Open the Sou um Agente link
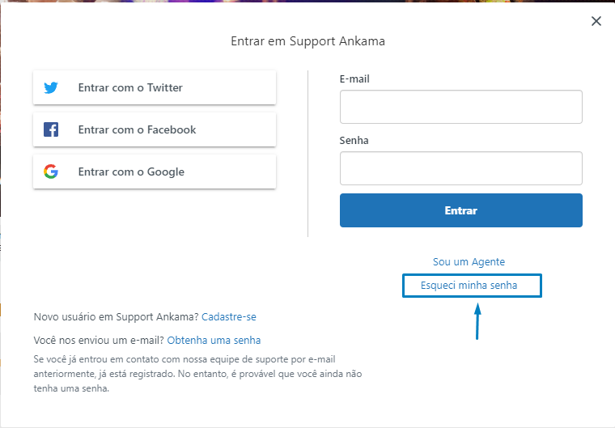 (x=469, y=261)
